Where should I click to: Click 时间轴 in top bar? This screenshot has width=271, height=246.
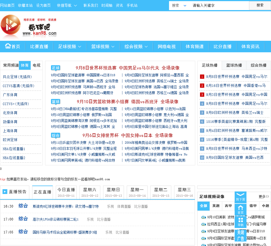(107, 6)
